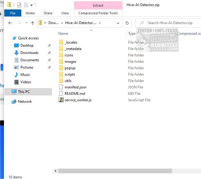The height and width of the screenshot is (179, 201).
Task: Click the Properties checkmark quick access icon
Action: [19, 5]
